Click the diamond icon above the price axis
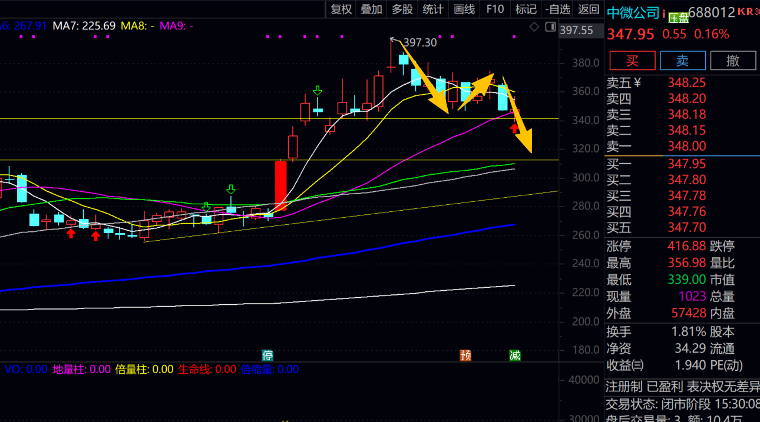760x422 pixels. pyautogui.click(x=534, y=27)
